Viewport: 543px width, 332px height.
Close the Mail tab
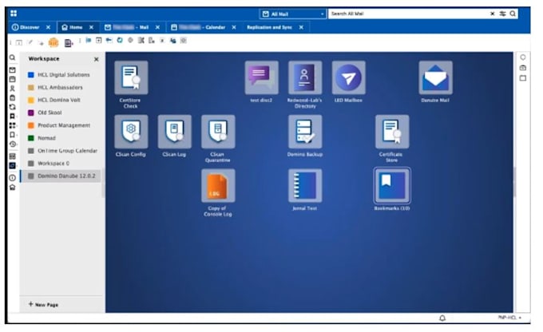tap(157, 27)
